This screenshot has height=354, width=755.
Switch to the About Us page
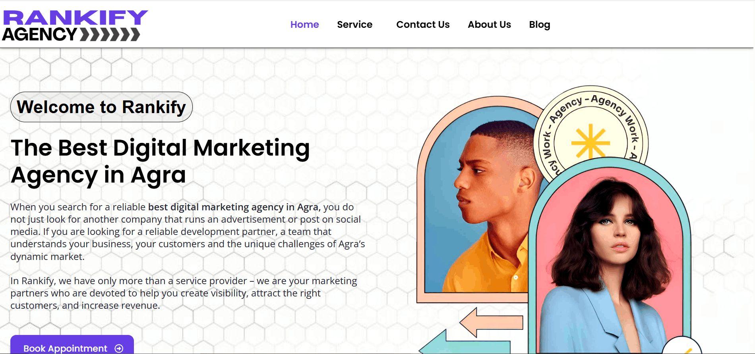tap(490, 25)
